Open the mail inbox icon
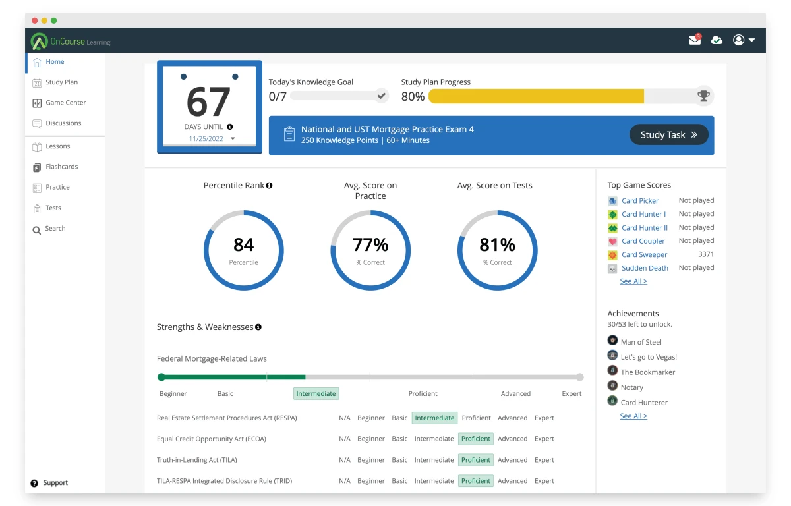Screen dimensions: 791x506 click(x=695, y=40)
